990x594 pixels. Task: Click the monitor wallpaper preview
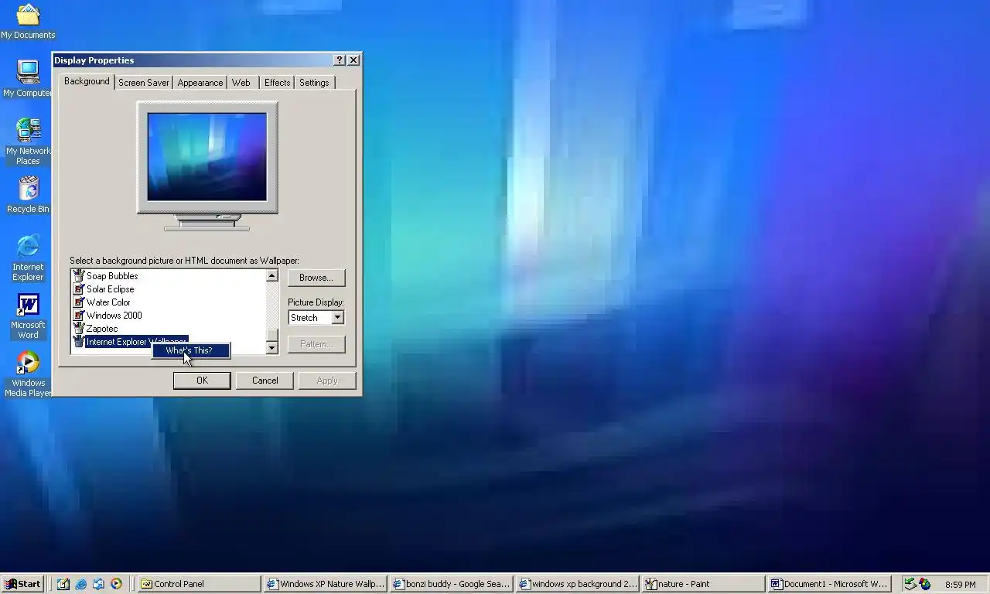point(207,157)
